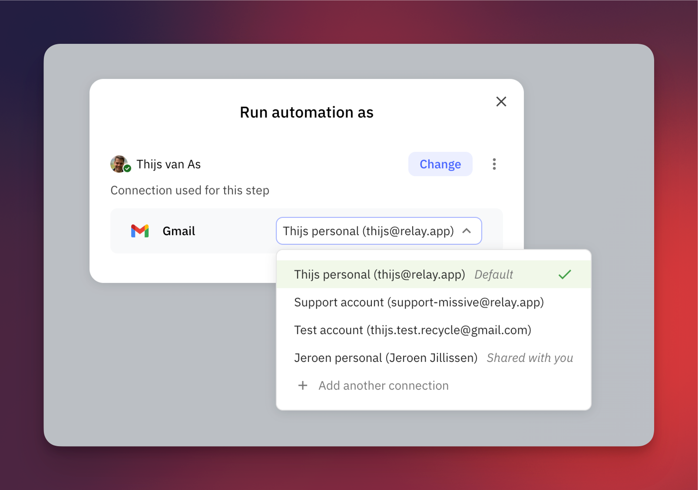Click the Default label in dropdown
The height and width of the screenshot is (490, 698).
pyautogui.click(x=494, y=274)
